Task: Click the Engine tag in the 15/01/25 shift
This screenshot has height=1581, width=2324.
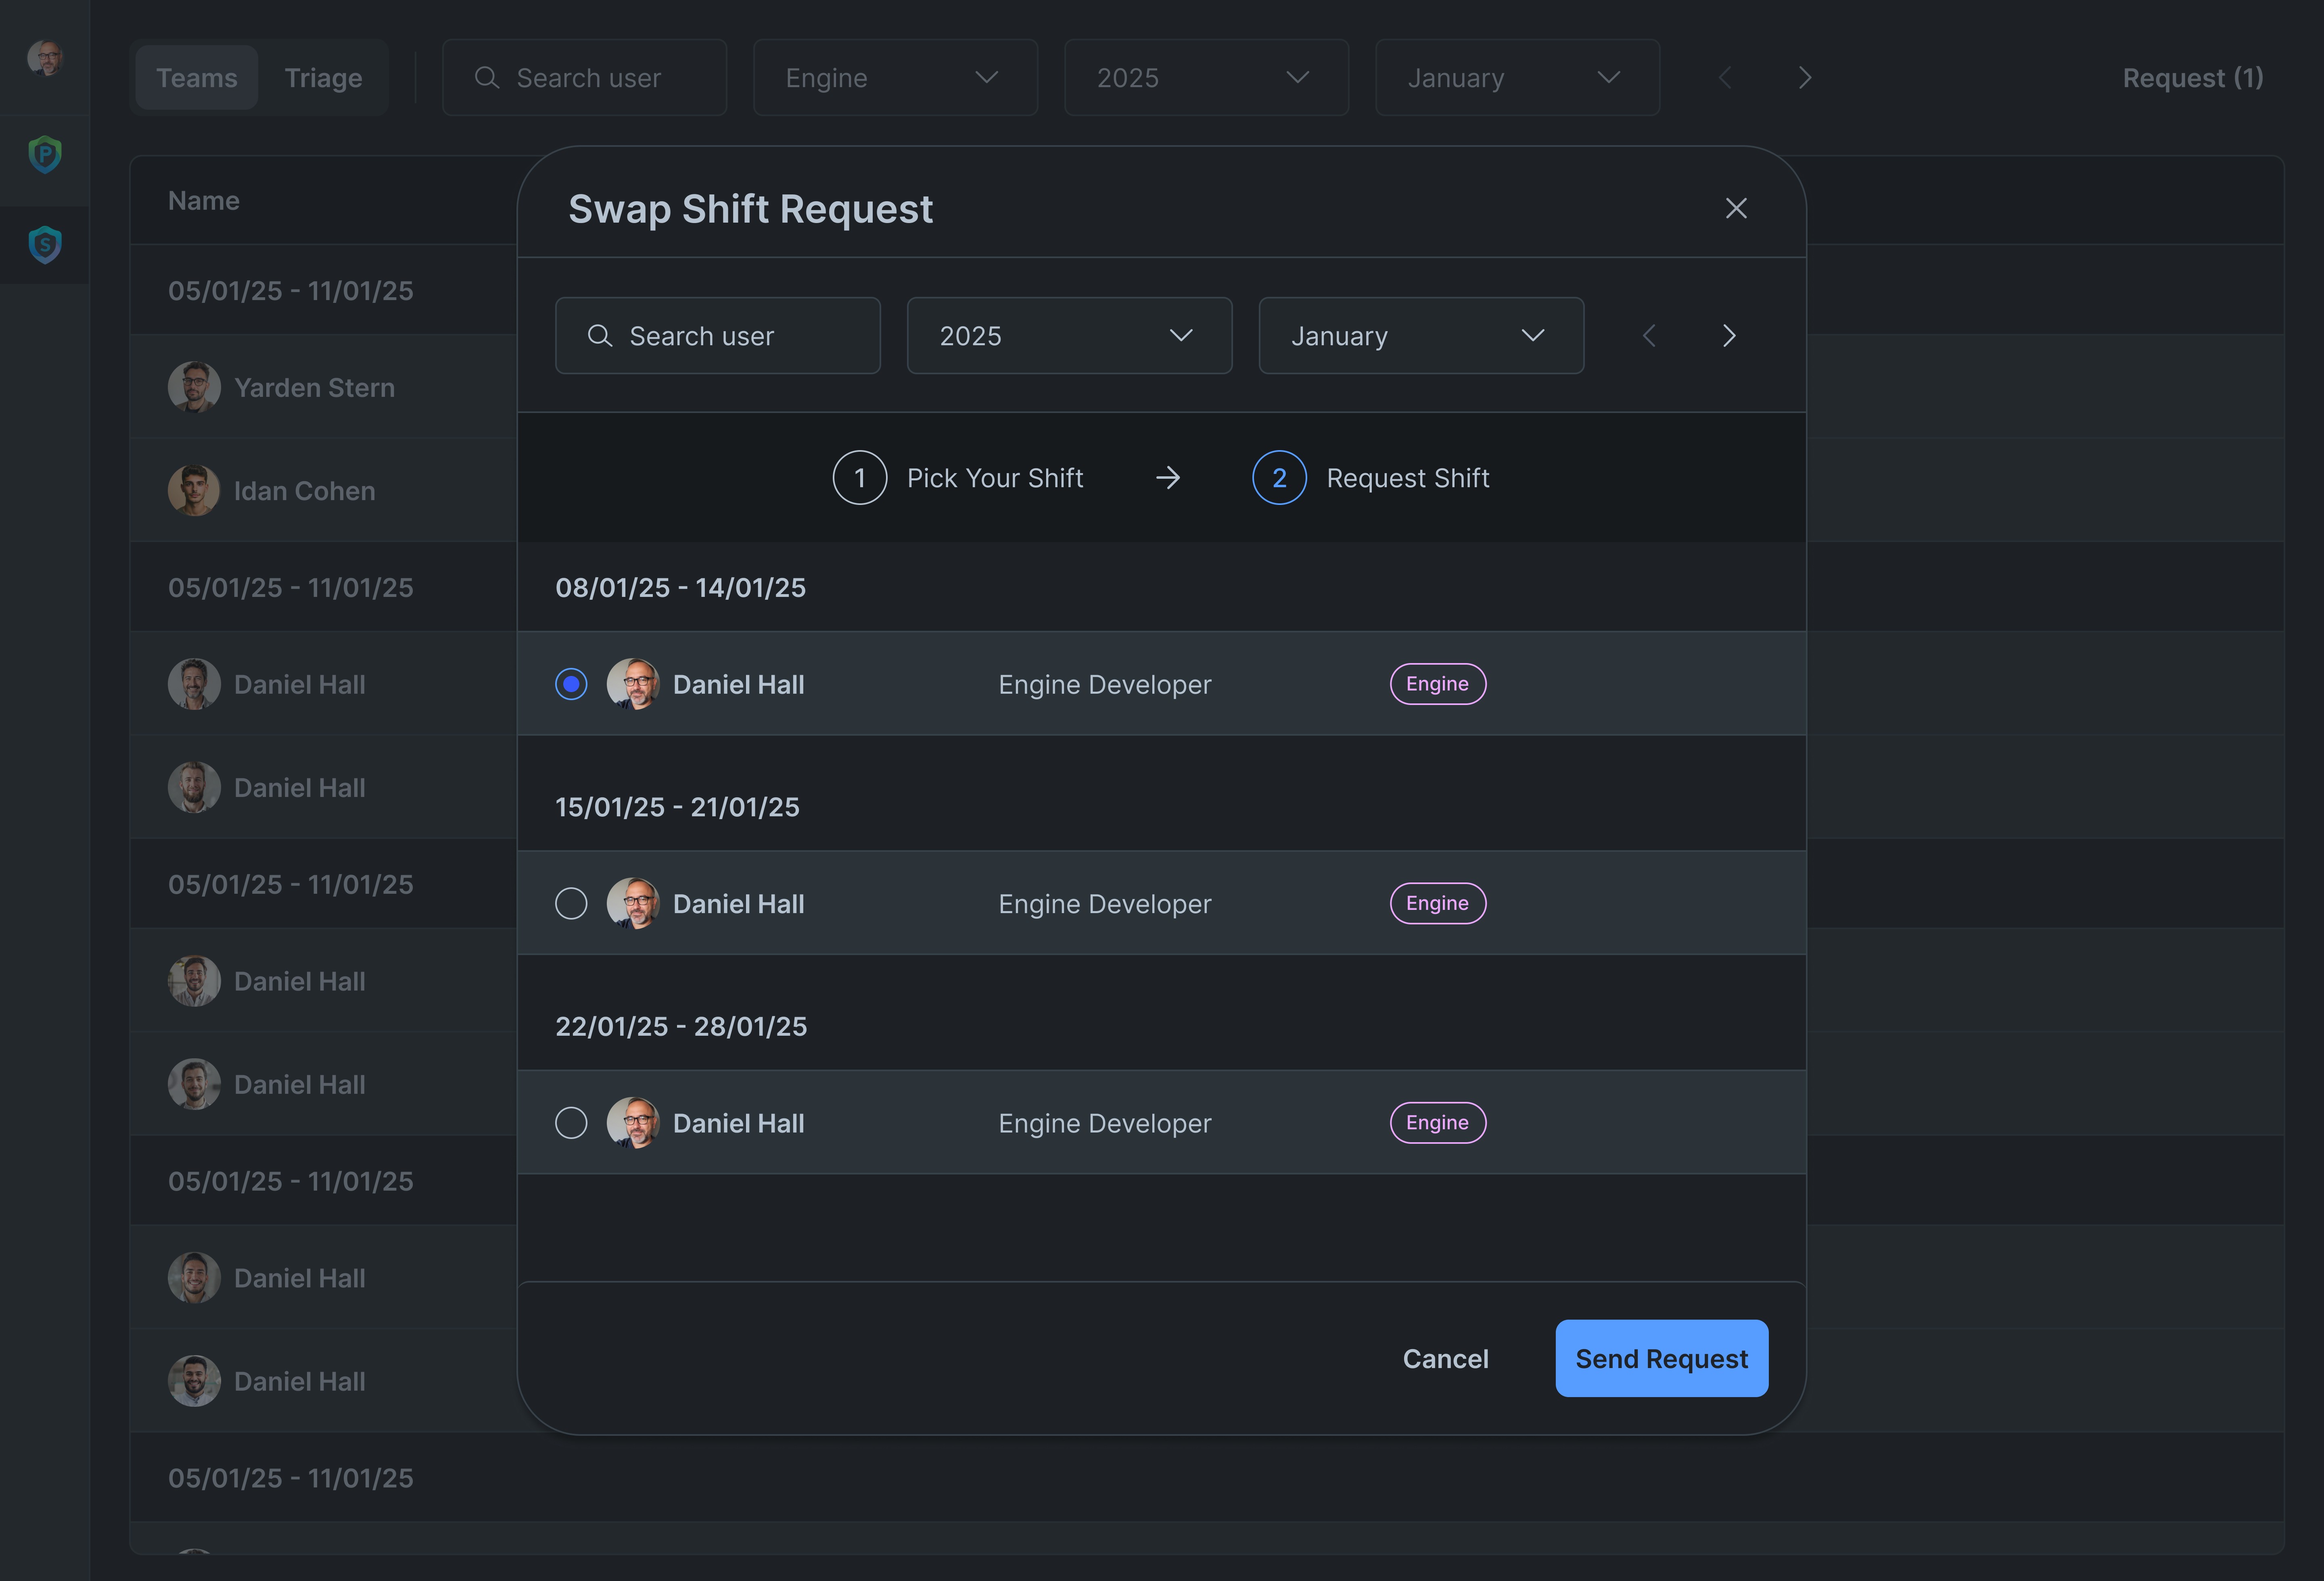Action: pyautogui.click(x=1438, y=903)
